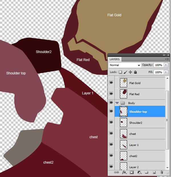Select the Flat Red layer
Image resolution: width=171 pixels, height=177 pixels.
140,94
